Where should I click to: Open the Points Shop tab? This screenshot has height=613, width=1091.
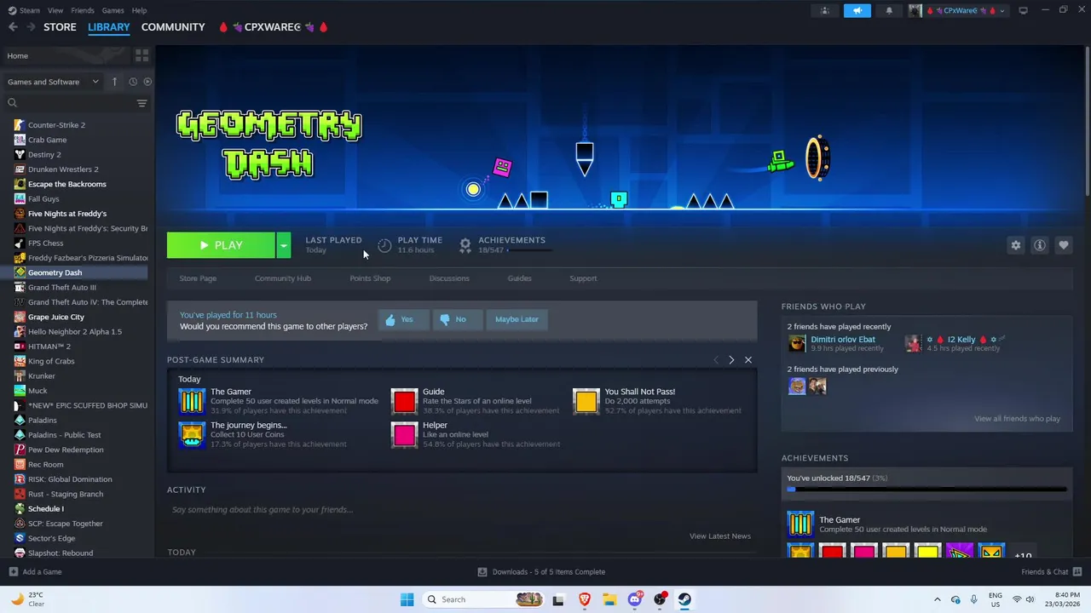tap(370, 278)
